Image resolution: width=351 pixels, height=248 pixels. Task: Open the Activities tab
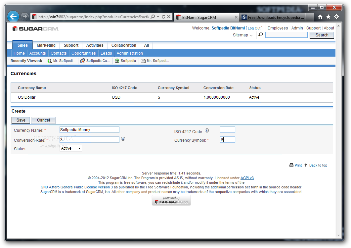click(x=95, y=45)
